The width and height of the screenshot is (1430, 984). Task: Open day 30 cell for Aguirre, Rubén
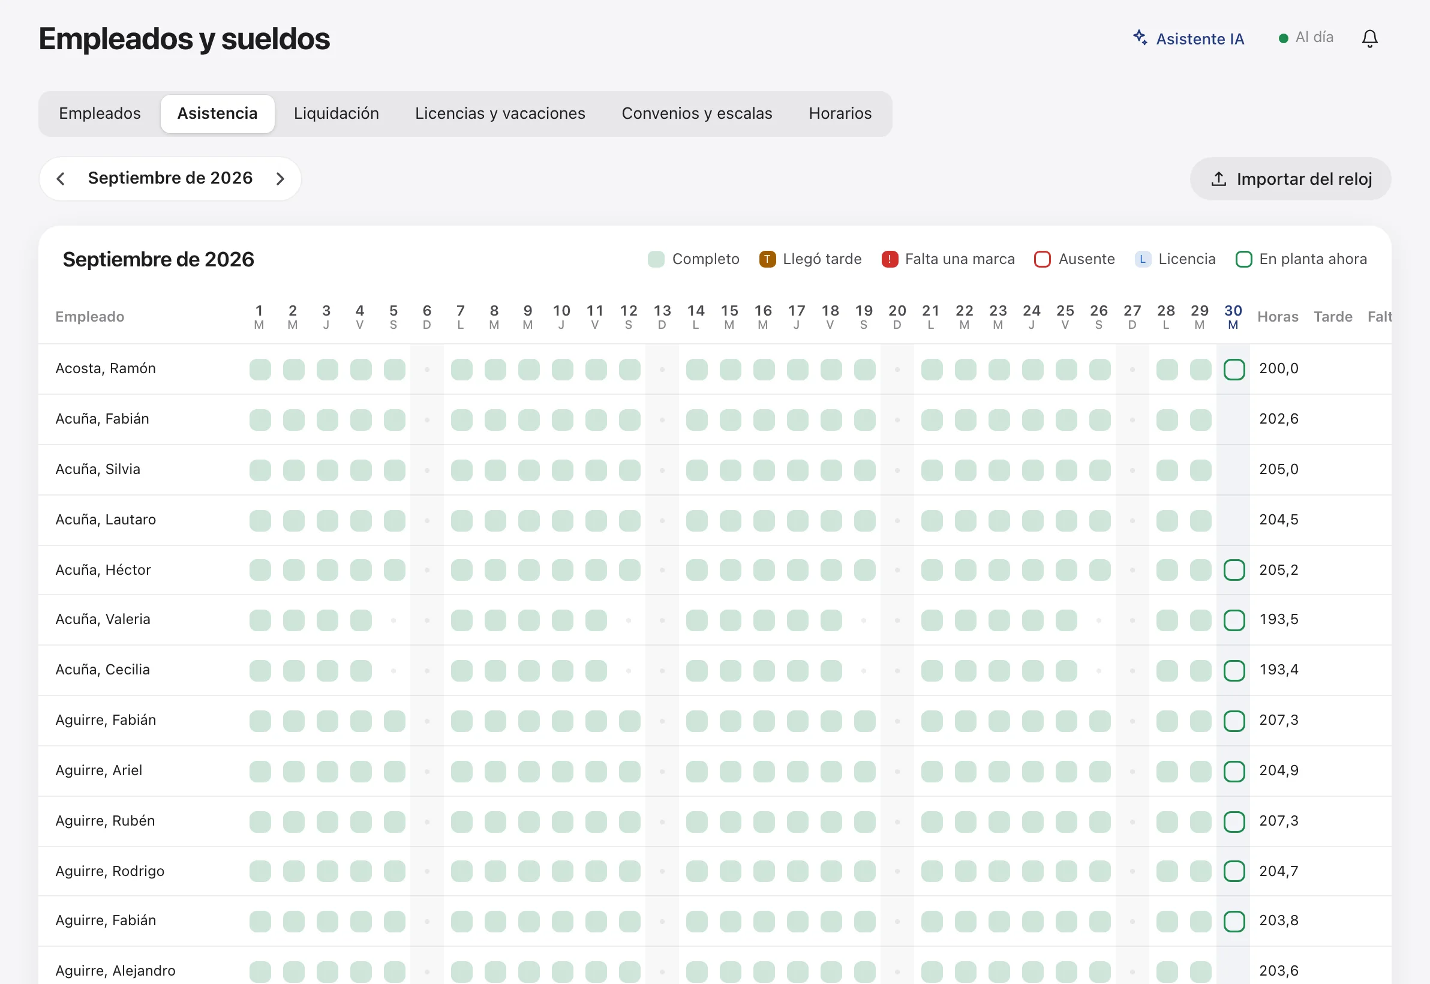click(1234, 822)
